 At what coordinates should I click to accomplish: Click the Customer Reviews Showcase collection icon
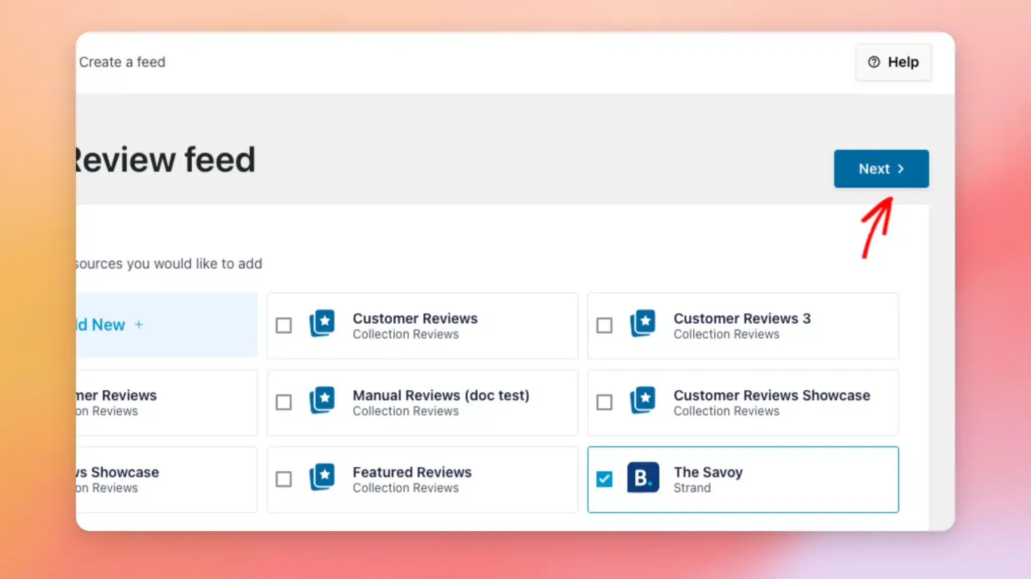(x=643, y=400)
